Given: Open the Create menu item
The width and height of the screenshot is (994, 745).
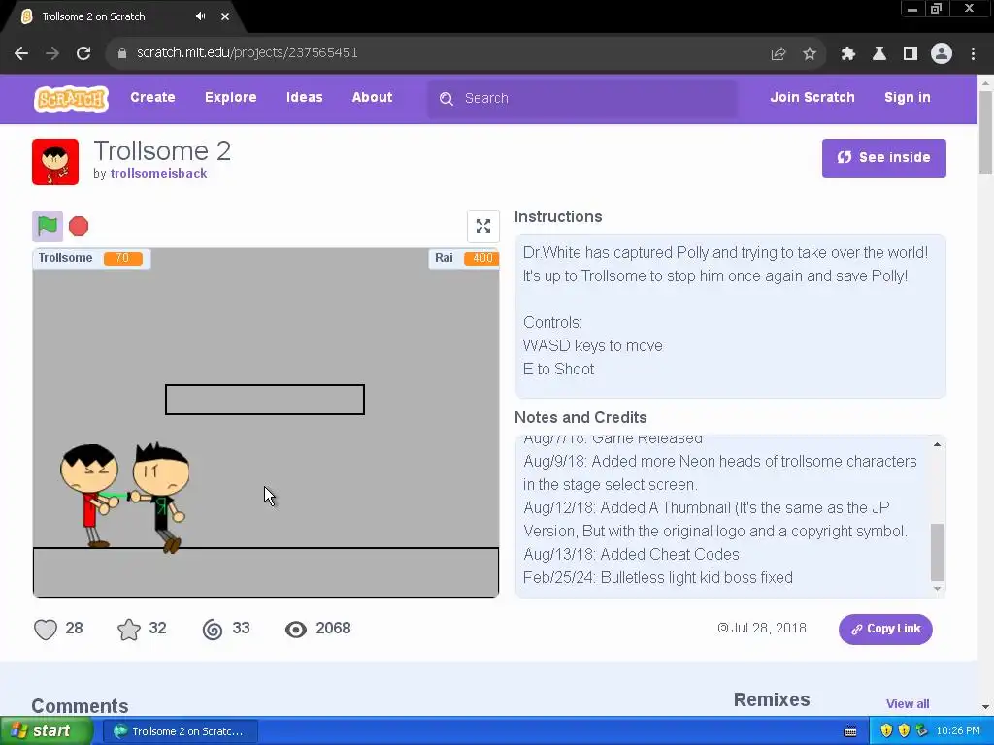Looking at the screenshot, I should coord(152,98).
